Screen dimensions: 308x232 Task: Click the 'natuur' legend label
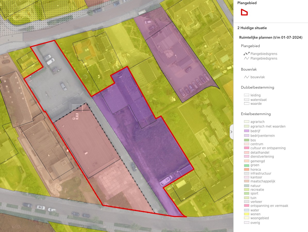255,186
